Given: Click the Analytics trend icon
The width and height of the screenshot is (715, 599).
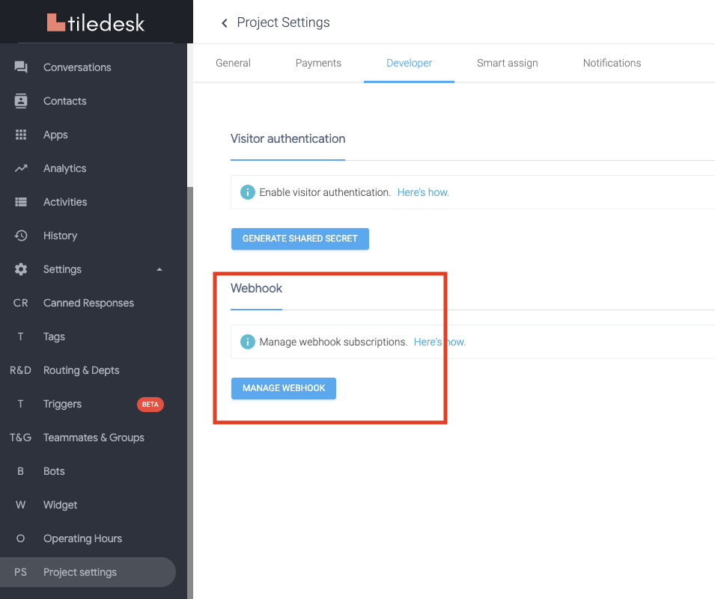Looking at the screenshot, I should (x=21, y=168).
